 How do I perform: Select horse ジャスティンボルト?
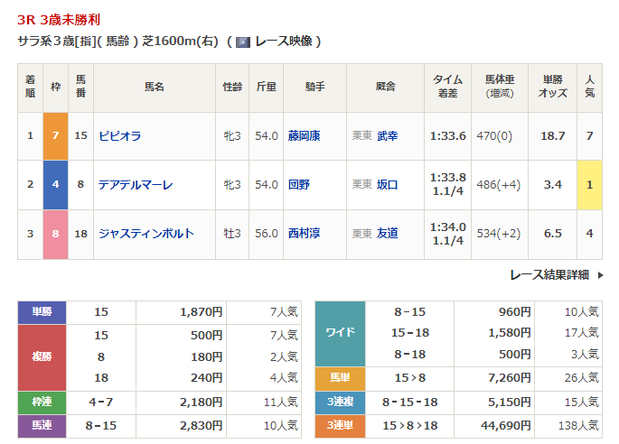coord(145,234)
